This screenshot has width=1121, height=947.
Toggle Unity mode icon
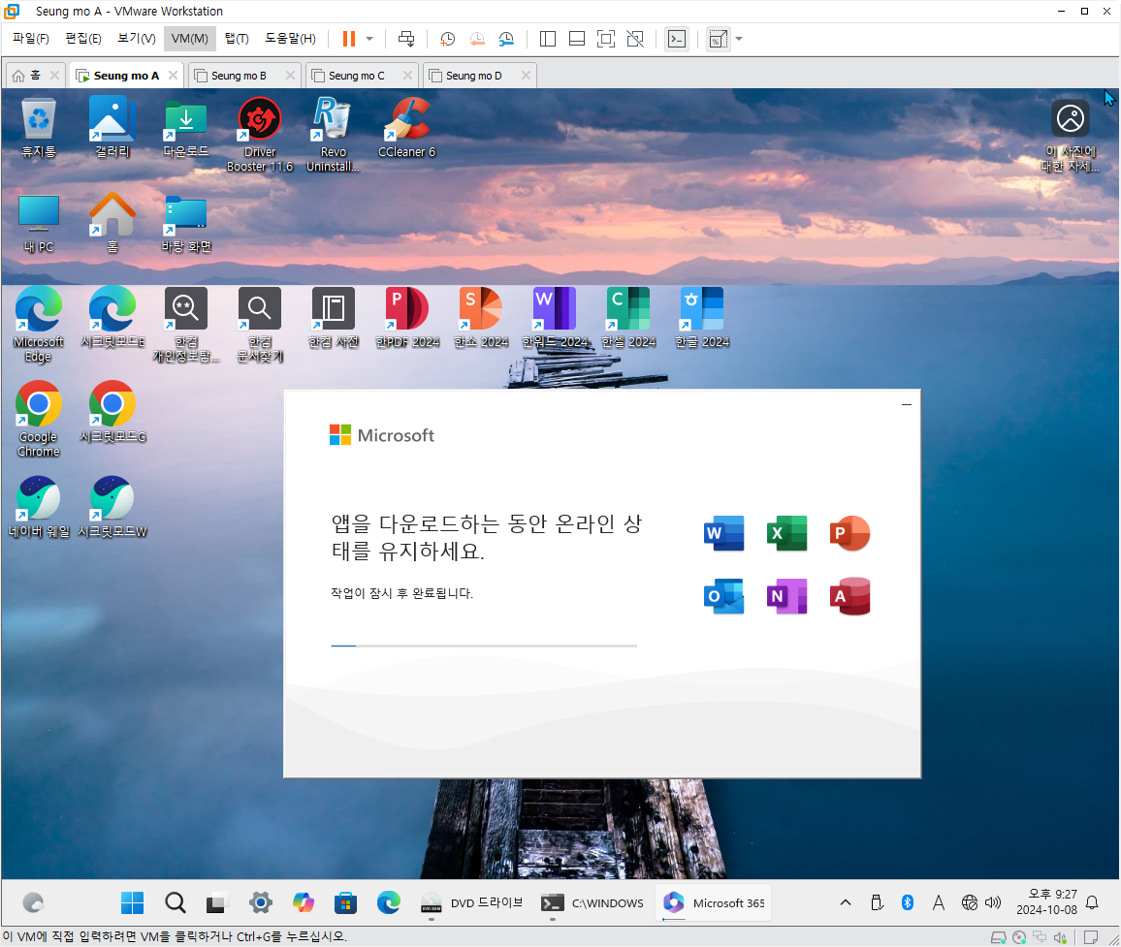(635, 39)
